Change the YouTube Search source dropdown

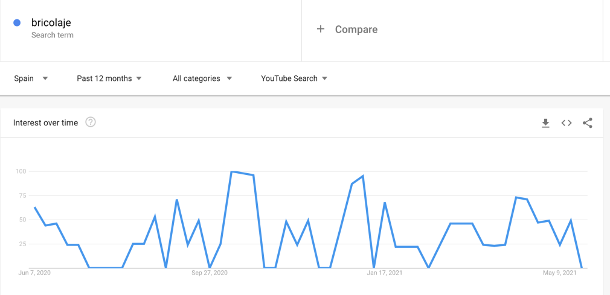pyautogui.click(x=294, y=78)
